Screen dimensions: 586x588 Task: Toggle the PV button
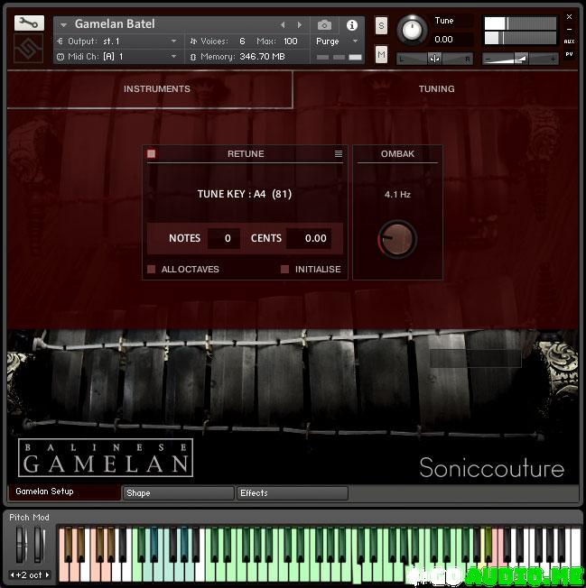(x=569, y=54)
